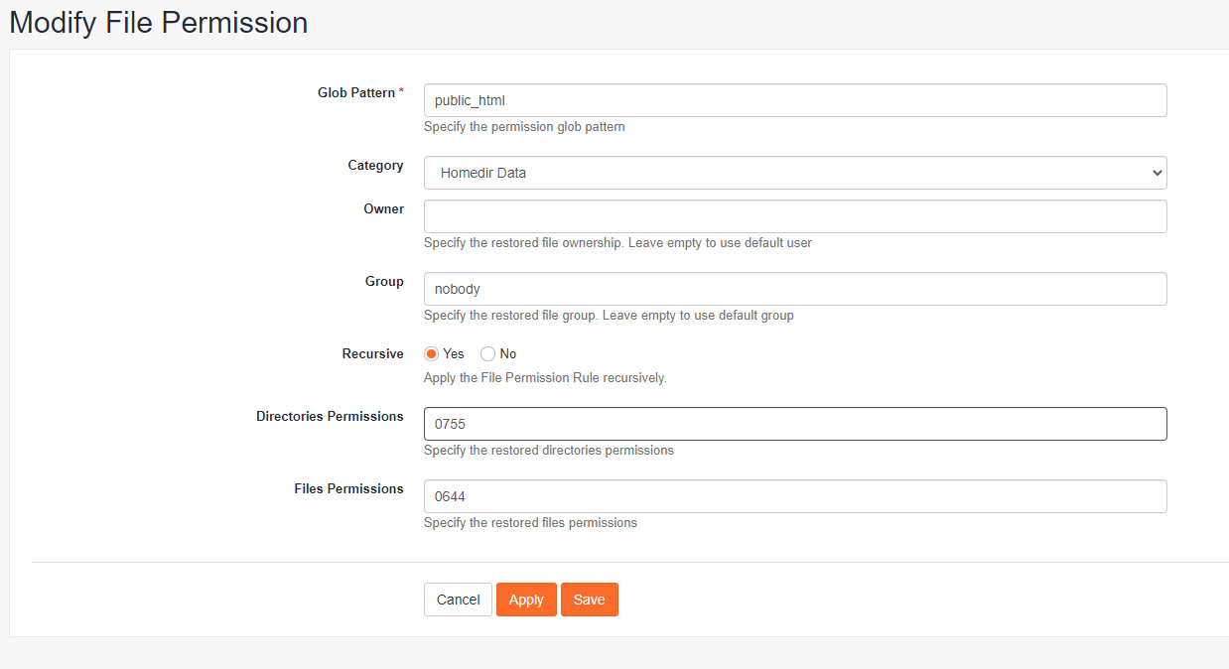Save the file permission rule
The image size is (1229, 669).
[x=590, y=600]
